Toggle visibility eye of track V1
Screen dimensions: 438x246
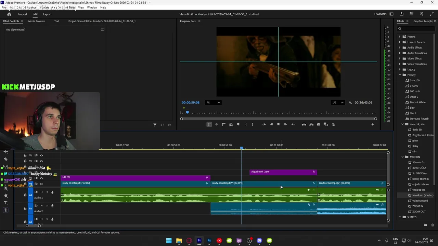[x=41, y=184]
